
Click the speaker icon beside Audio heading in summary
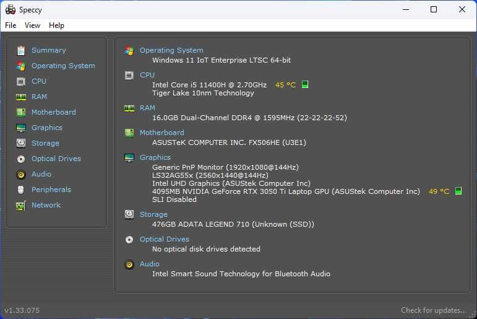[x=129, y=264]
